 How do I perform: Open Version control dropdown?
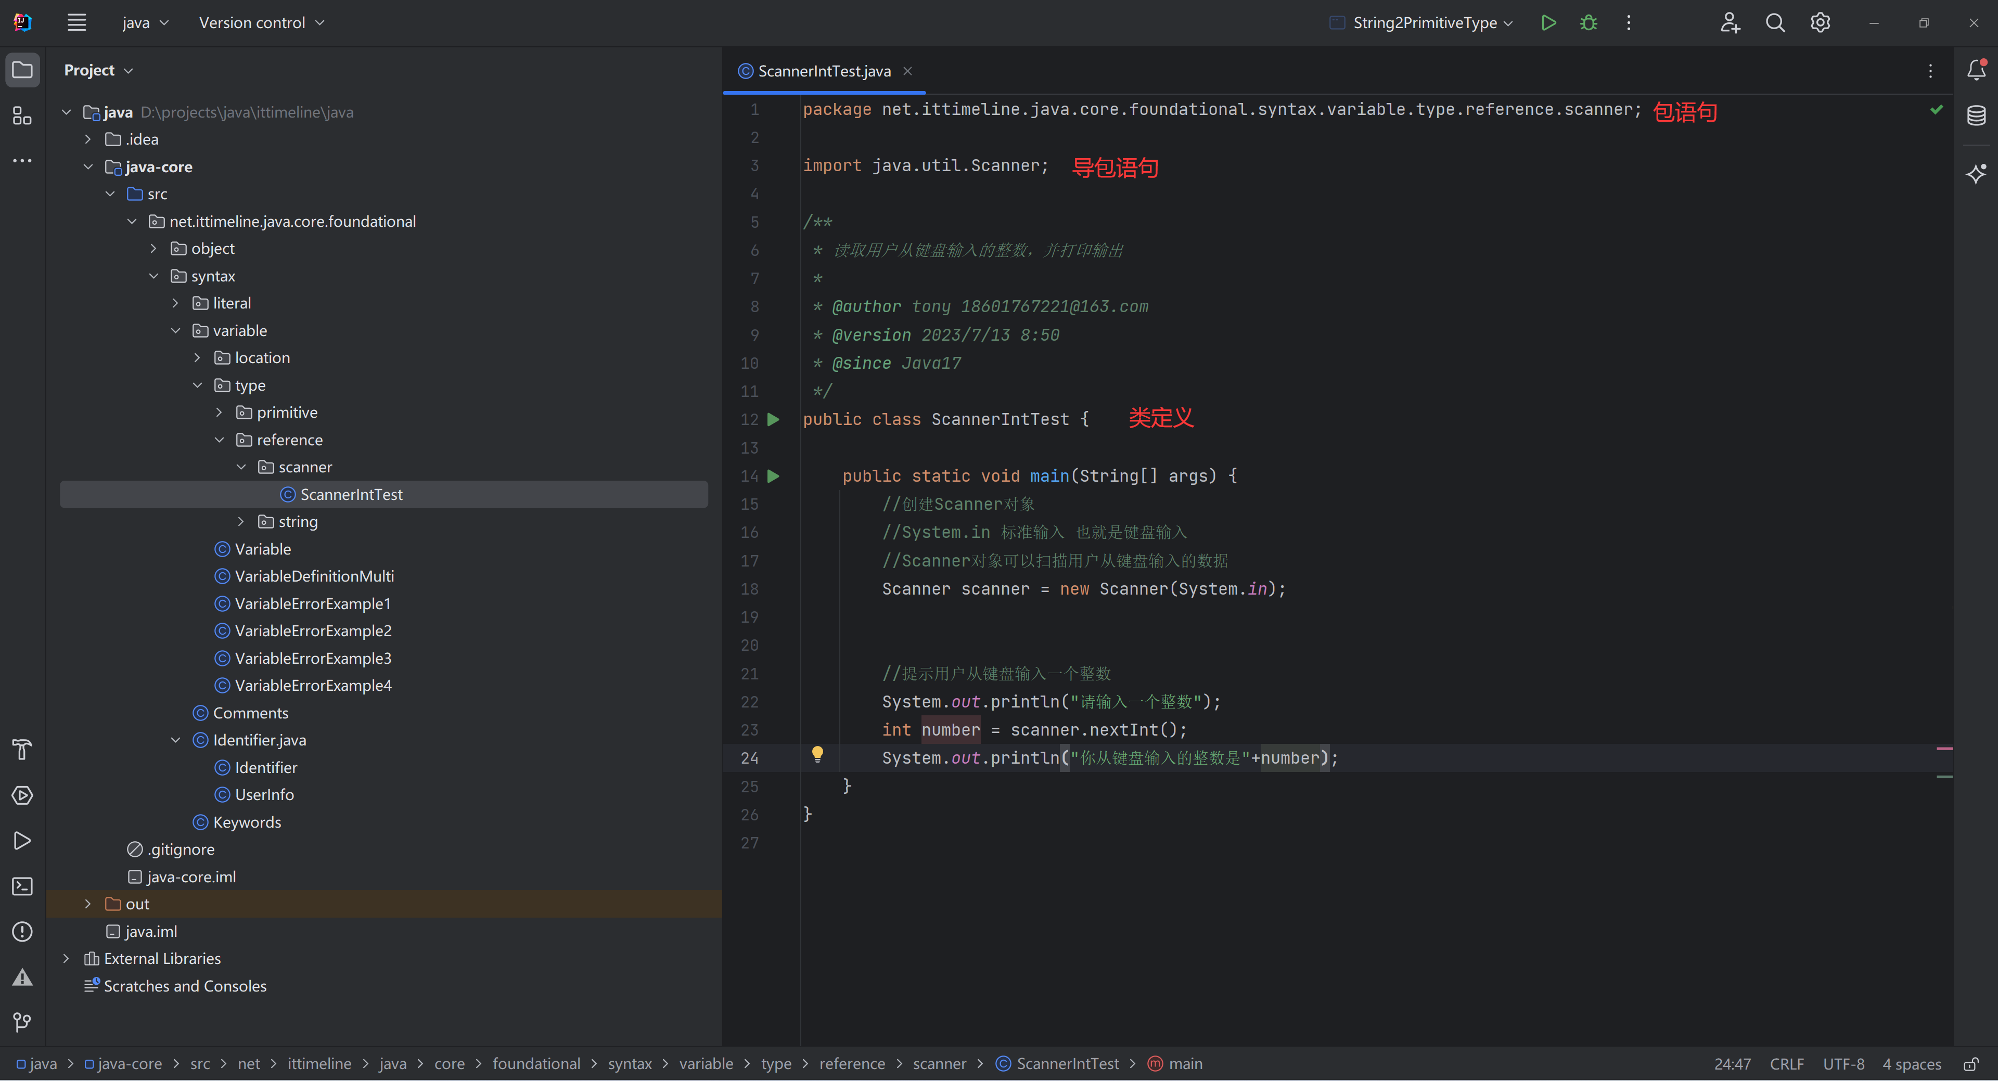point(261,22)
